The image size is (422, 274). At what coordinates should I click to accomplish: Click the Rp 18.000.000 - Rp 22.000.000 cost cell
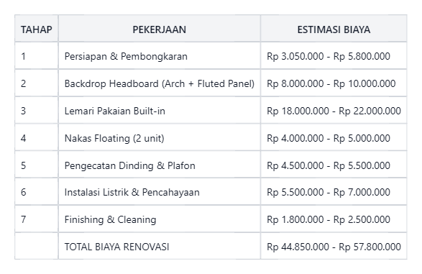[x=334, y=110]
